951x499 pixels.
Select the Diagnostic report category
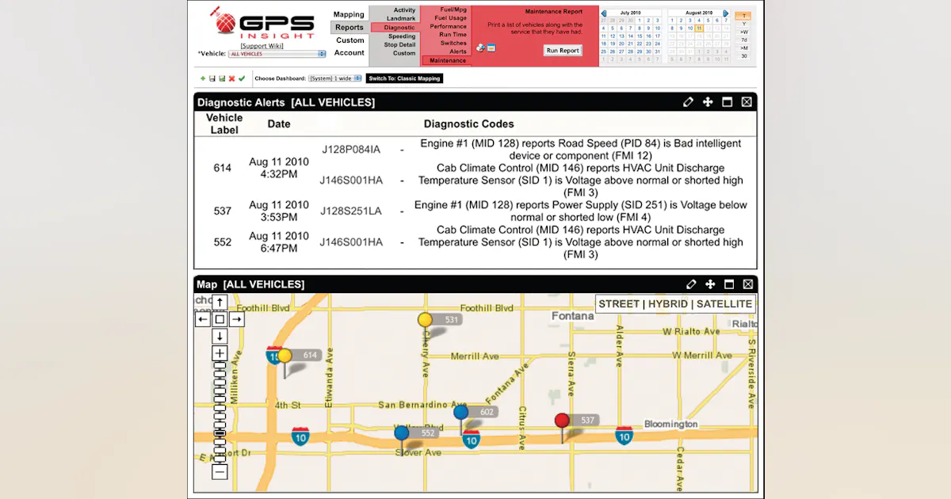pos(399,28)
